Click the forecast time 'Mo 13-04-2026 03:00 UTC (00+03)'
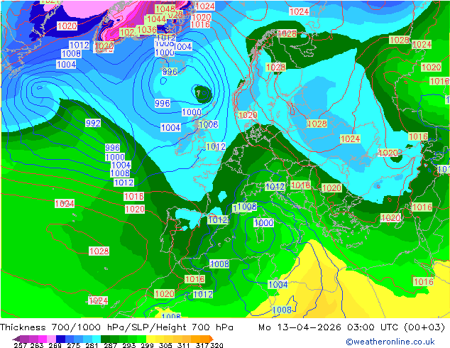Image resolution: width=450 pixels, height=348 pixels. pyautogui.click(x=352, y=327)
